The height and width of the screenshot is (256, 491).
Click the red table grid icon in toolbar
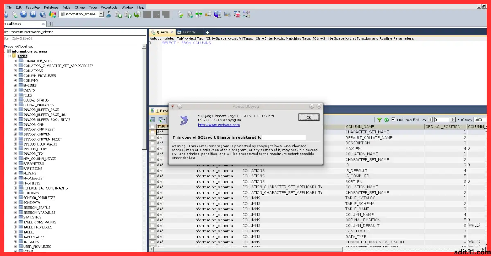click(x=236, y=14)
